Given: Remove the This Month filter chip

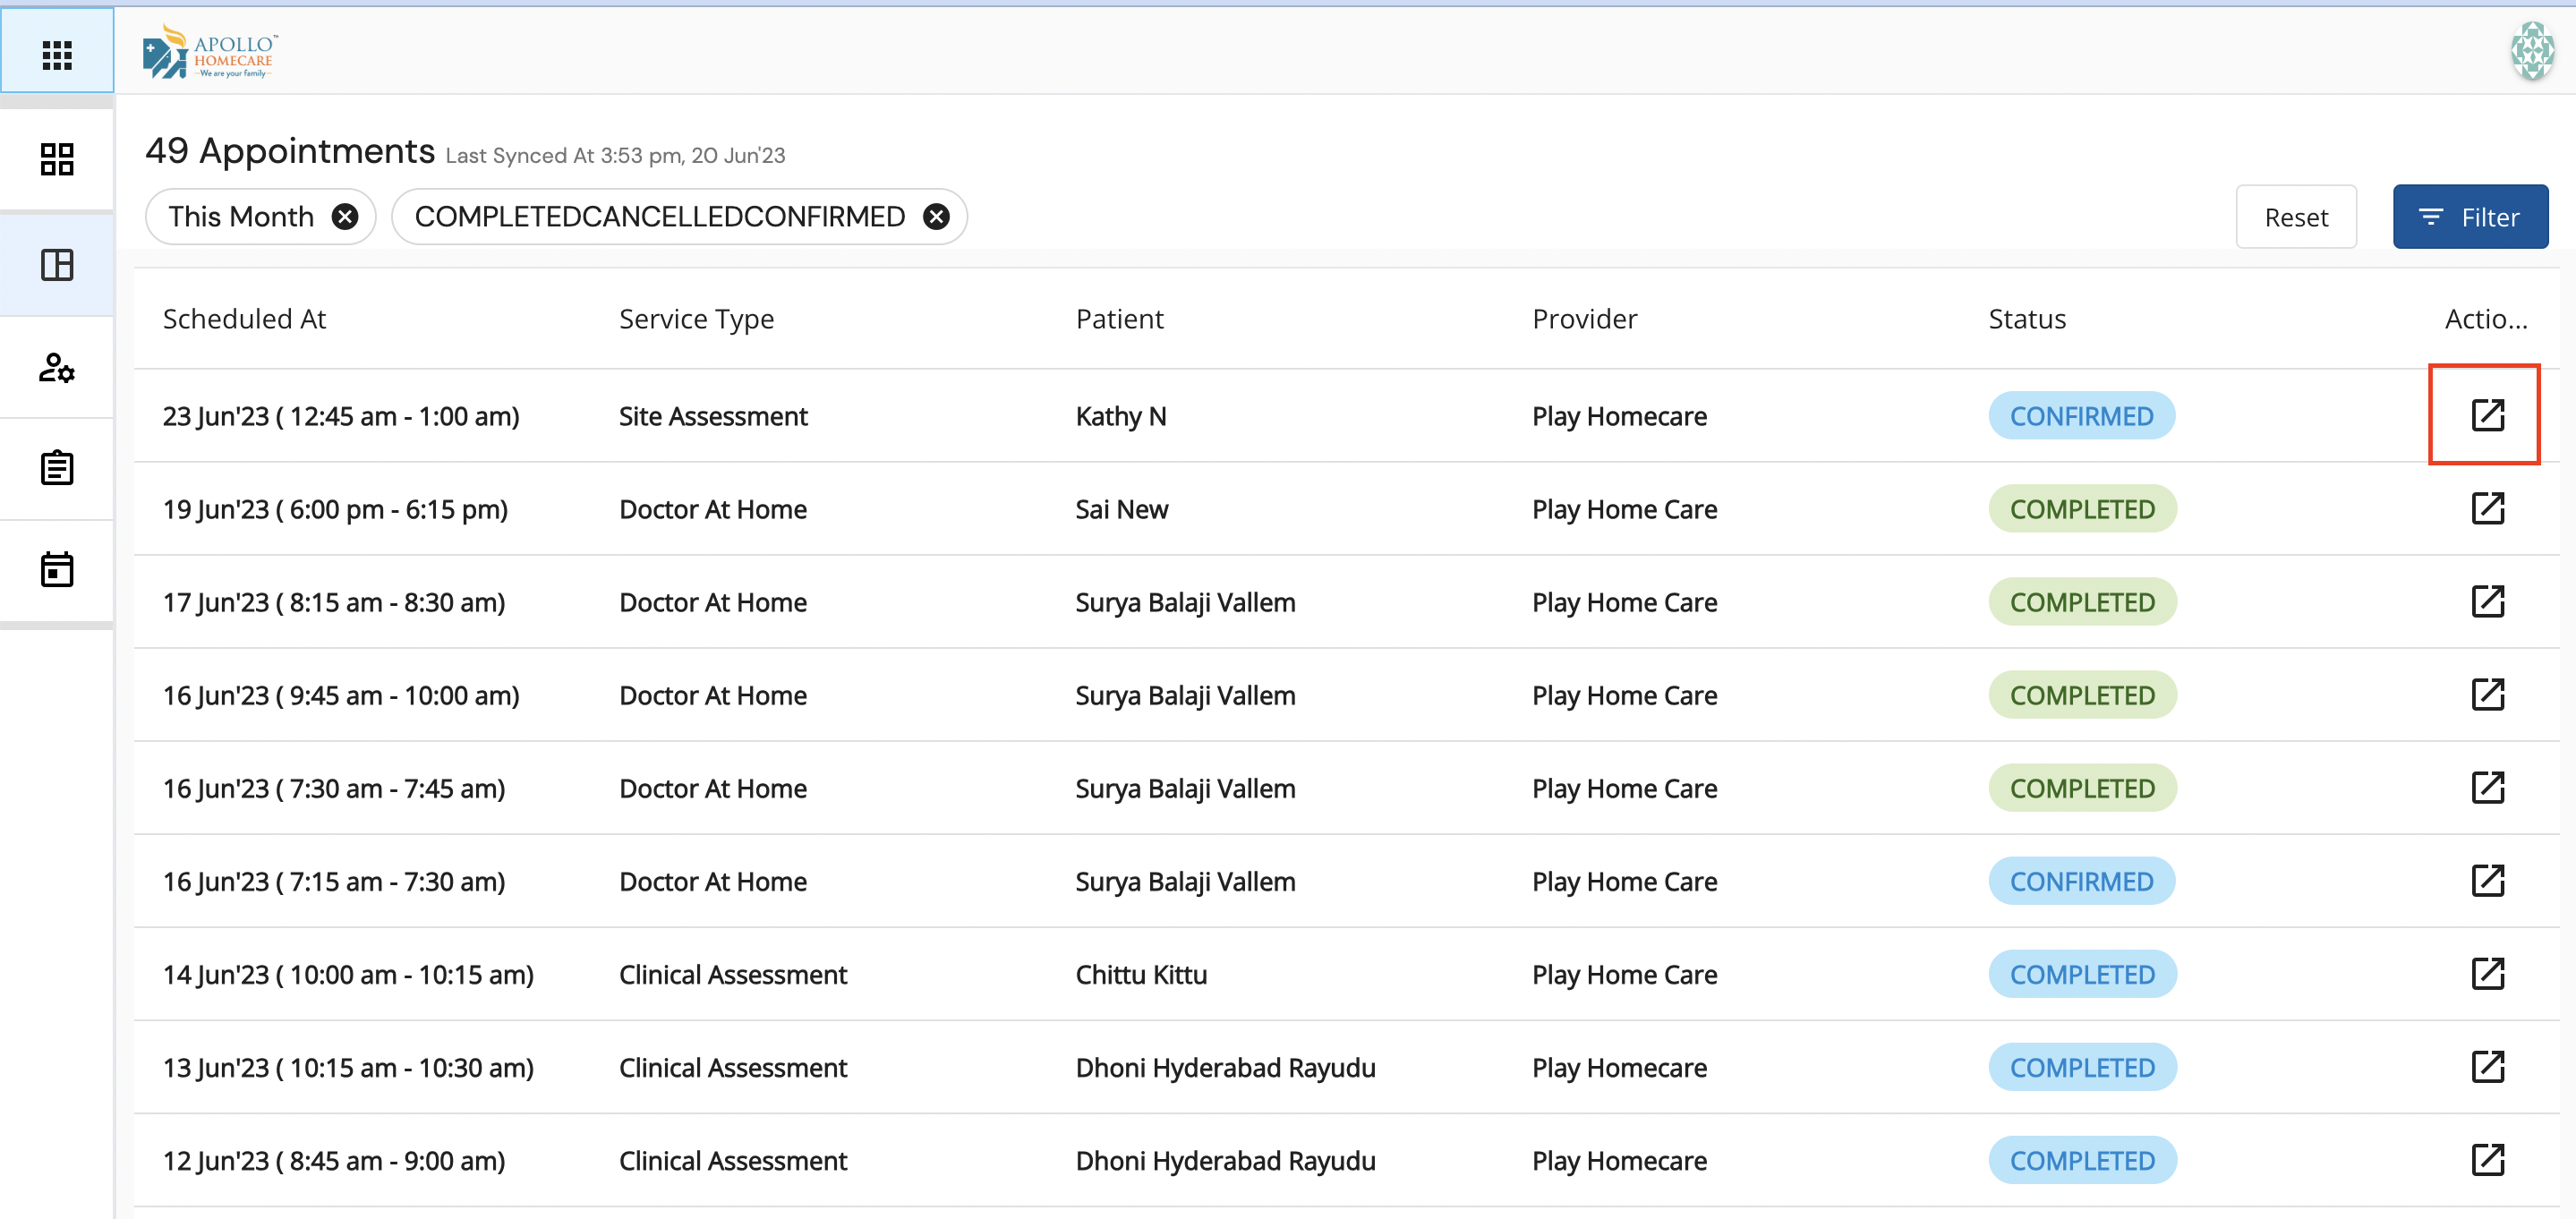Looking at the screenshot, I should click(345, 217).
